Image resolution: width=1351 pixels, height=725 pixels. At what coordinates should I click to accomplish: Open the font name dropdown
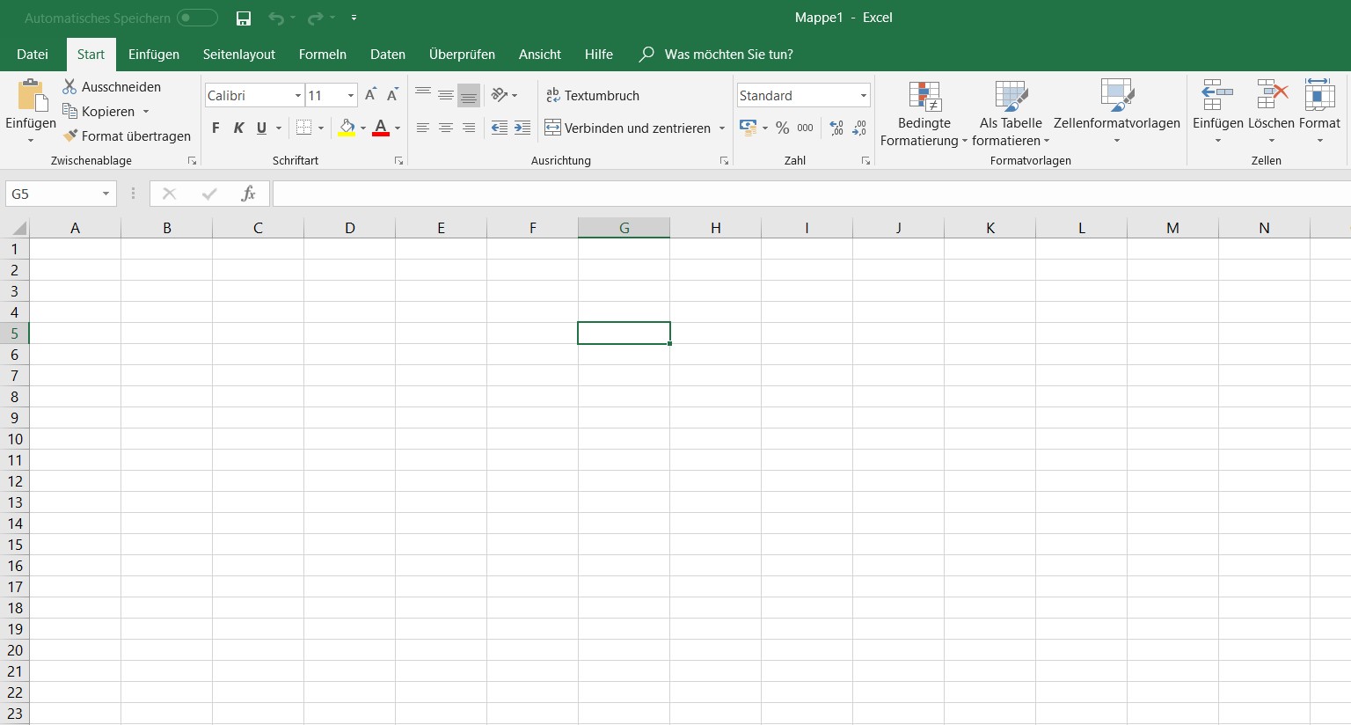297,95
